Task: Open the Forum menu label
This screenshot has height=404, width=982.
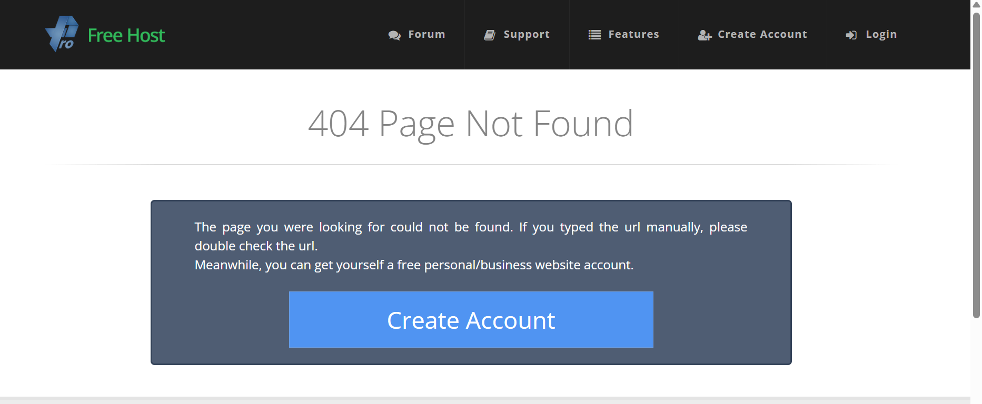Action: point(426,34)
